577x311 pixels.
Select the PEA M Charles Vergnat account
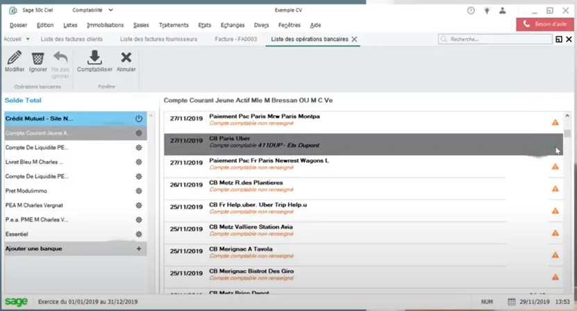[76, 205]
